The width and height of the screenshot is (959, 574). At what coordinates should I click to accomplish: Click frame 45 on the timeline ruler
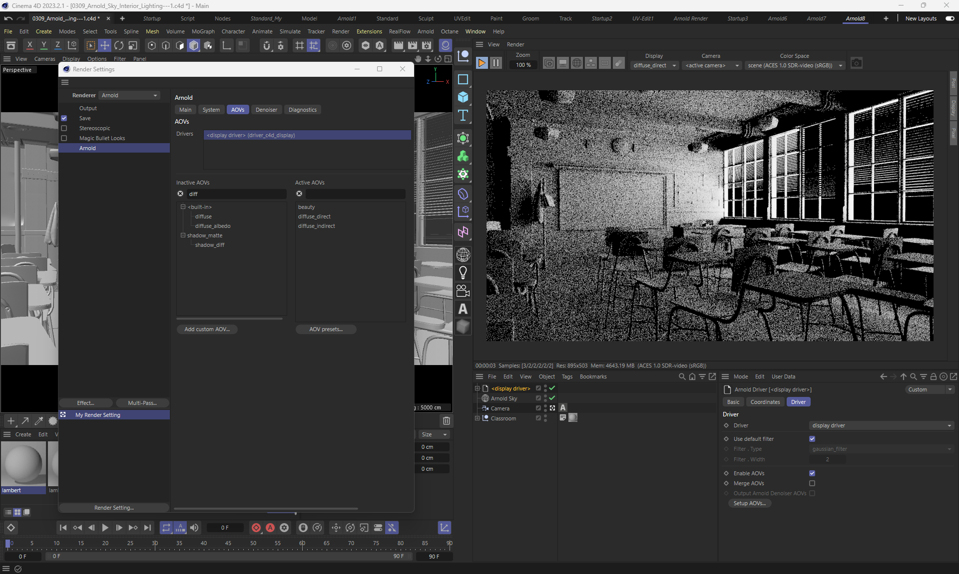tap(228, 544)
